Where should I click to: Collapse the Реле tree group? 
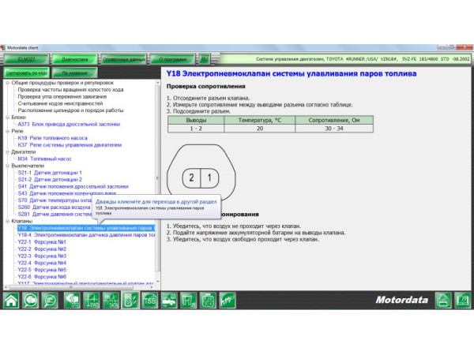[8, 131]
